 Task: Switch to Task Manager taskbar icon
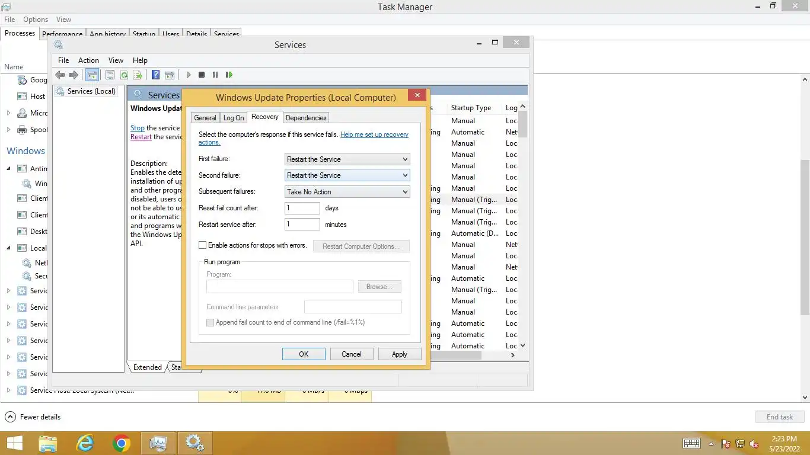tap(158, 443)
